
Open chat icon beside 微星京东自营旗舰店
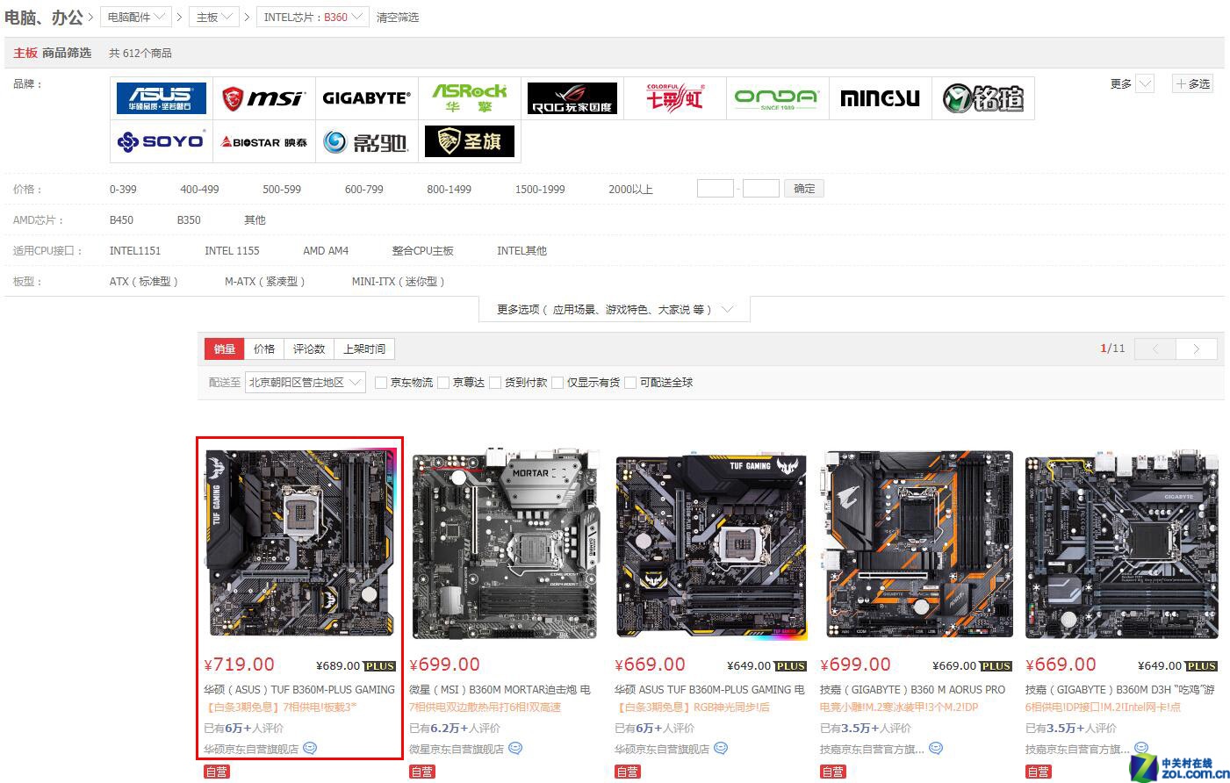515,749
